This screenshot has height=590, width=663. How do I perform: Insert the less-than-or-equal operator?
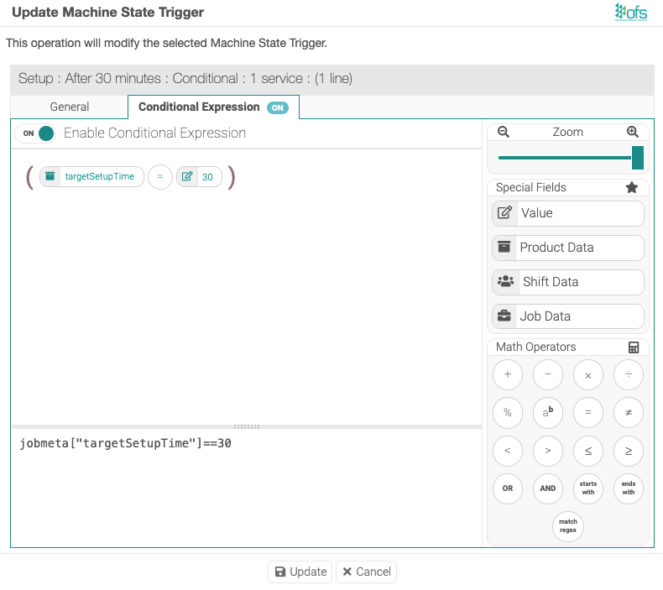[588, 451]
